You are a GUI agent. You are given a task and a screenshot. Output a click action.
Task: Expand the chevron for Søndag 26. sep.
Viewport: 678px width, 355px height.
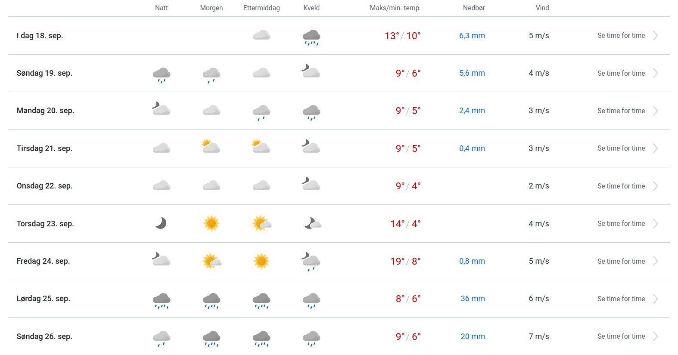pos(655,336)
